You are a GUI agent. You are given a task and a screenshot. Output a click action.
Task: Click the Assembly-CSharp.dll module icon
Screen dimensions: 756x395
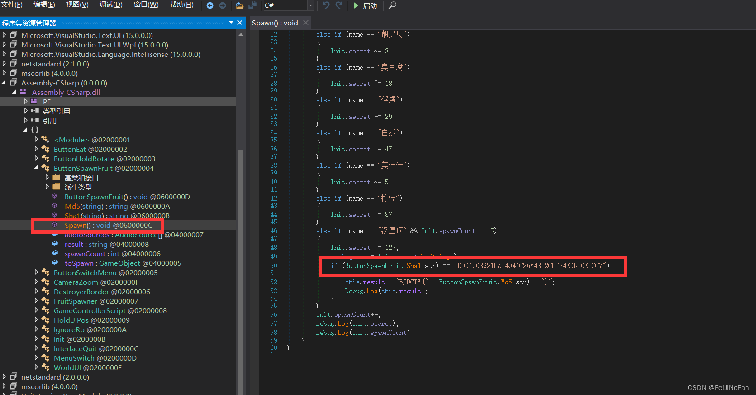[x=23, y=92]
